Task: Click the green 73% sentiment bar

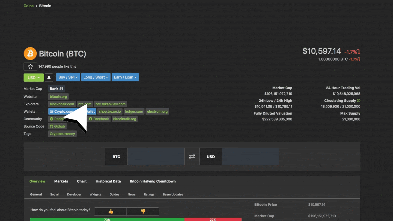Action: click(107, 219)
